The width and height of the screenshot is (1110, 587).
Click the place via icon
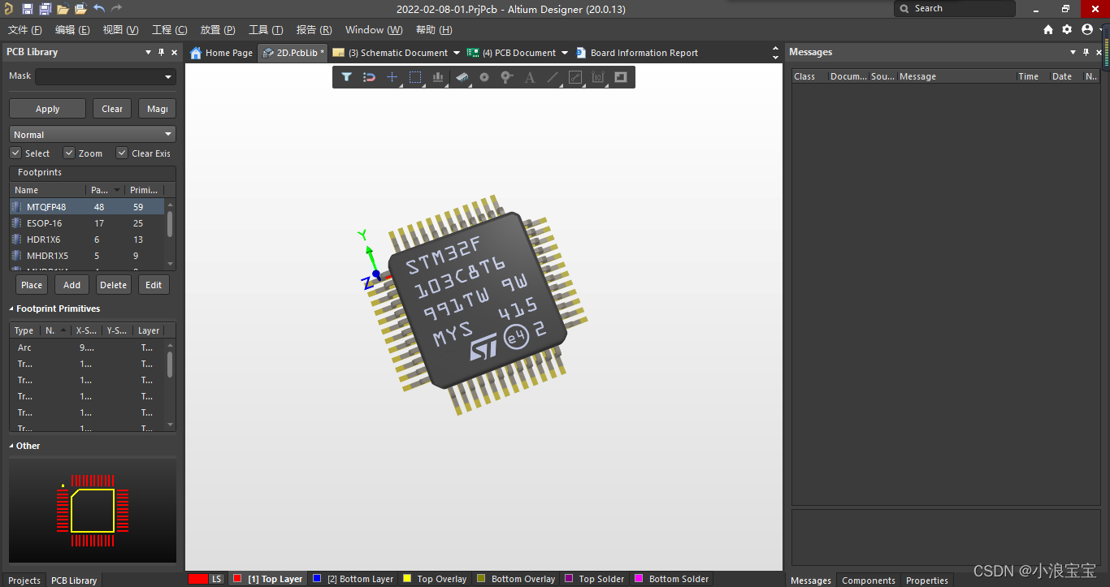[507, 77]
